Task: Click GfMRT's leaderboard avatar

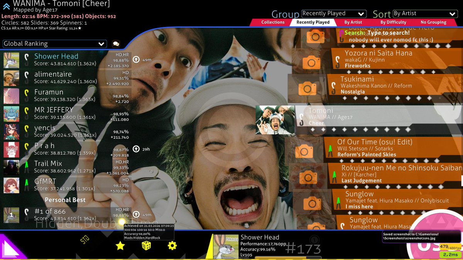Action: (x=12, y=185)
